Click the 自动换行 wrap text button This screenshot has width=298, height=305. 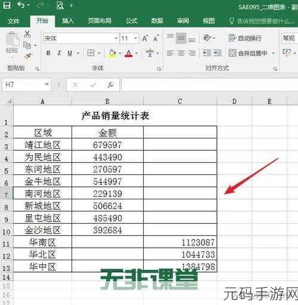245,38
